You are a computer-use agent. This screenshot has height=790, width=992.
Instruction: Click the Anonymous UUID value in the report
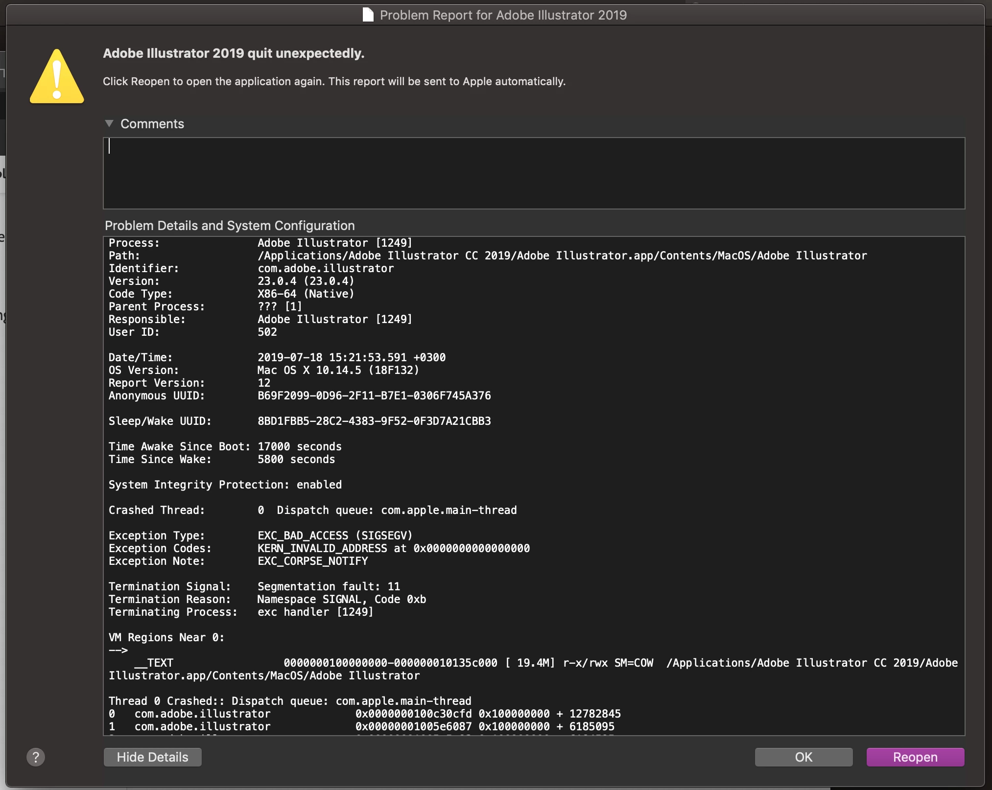coord(374,395)
